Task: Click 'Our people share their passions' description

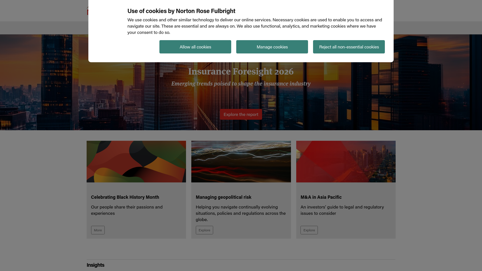Action: [x=127, y=210]
